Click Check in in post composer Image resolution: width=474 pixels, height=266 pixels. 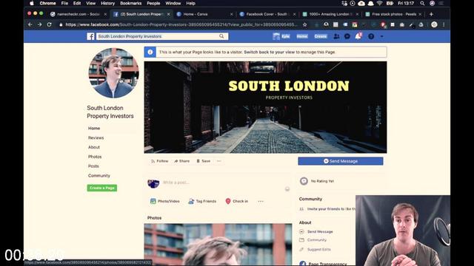point(237,201)
